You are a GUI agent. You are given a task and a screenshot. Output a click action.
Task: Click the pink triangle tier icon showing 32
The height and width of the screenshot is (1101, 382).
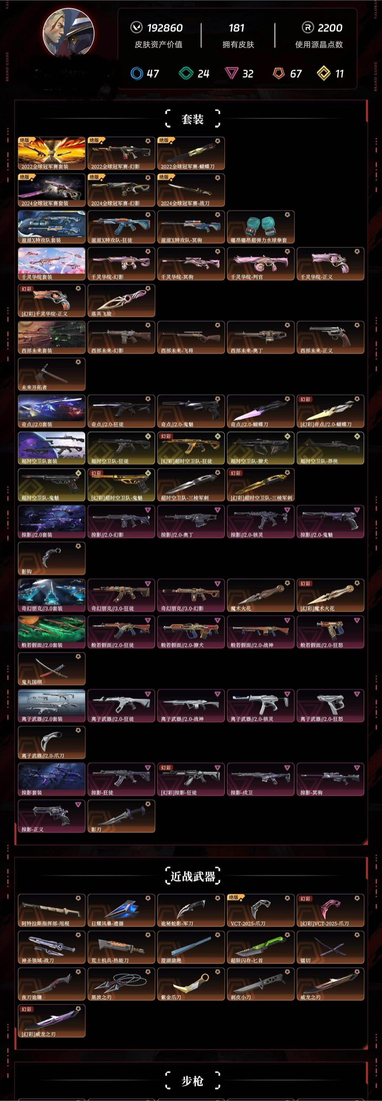click(231, 73)
